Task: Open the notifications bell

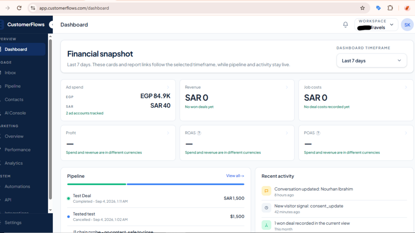Action: pos(345,25)
